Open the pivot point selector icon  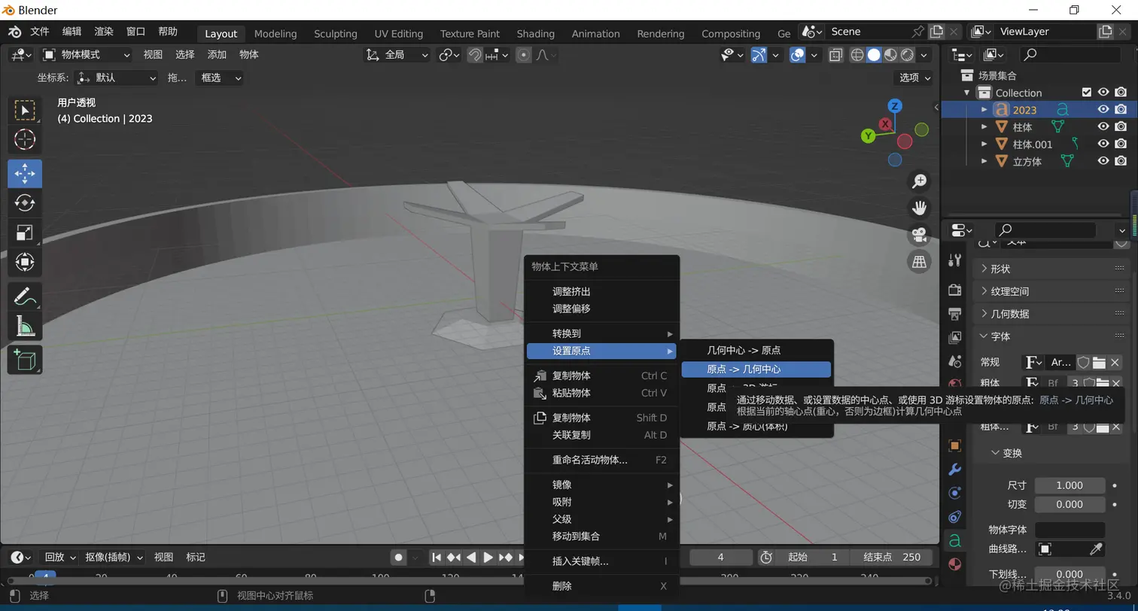tap(449, 55)
